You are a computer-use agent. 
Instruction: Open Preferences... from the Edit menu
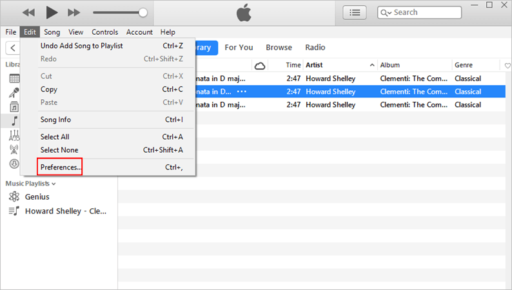click(108, 167)
